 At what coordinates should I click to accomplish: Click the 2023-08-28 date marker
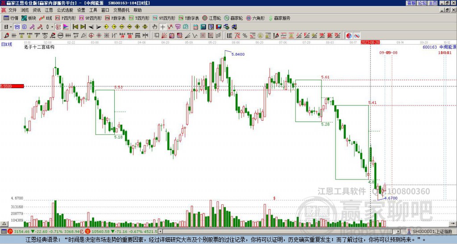point(370,42)
